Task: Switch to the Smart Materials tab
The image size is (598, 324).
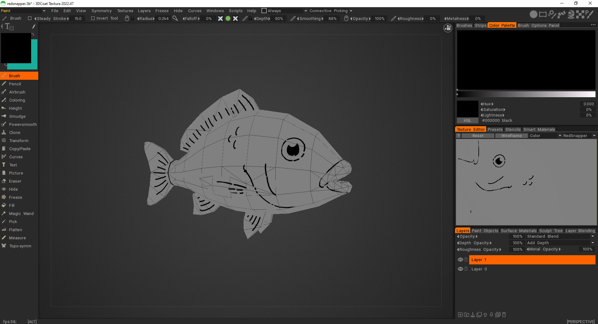Action: click(539, 129)
